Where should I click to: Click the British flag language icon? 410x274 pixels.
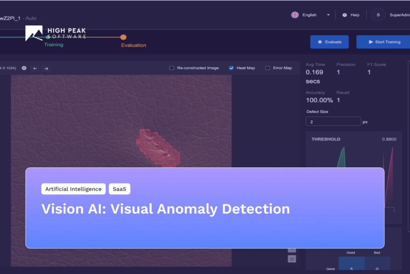click(295, 14)
